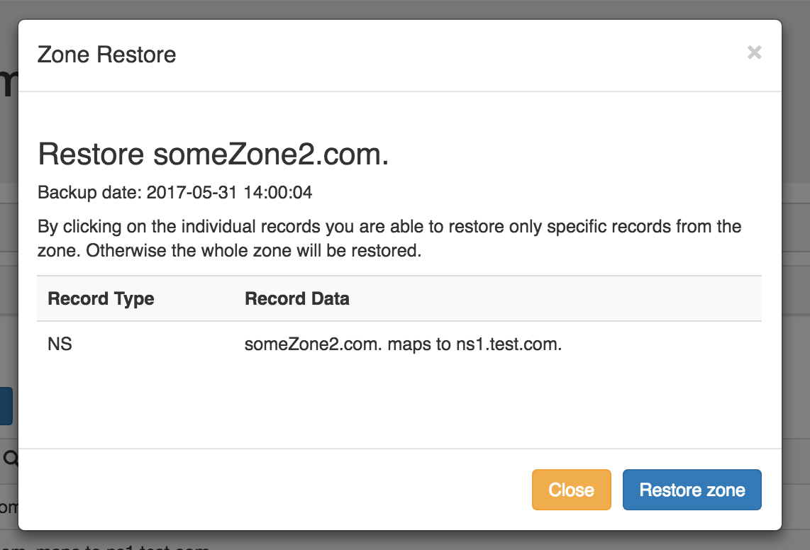Dismiss the dialog with the X icon
Screen dimensions: 810x550
pyautogui.click(x=754, y=52)
